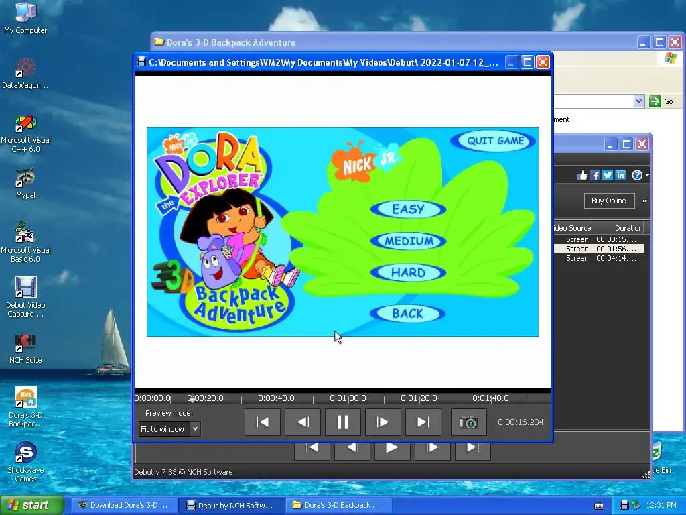The image size is (686, 515).
Task: Select the recording with duration 00:04:14
Action: [599, 258]
